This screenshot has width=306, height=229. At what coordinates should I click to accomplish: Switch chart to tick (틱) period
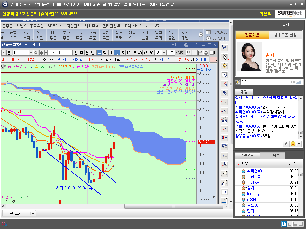pos(105,53)
